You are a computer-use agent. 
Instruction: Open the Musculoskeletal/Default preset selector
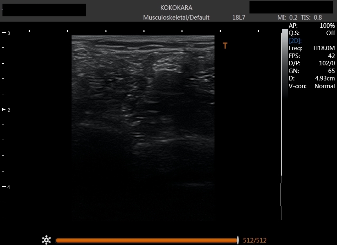click(176, 18)
